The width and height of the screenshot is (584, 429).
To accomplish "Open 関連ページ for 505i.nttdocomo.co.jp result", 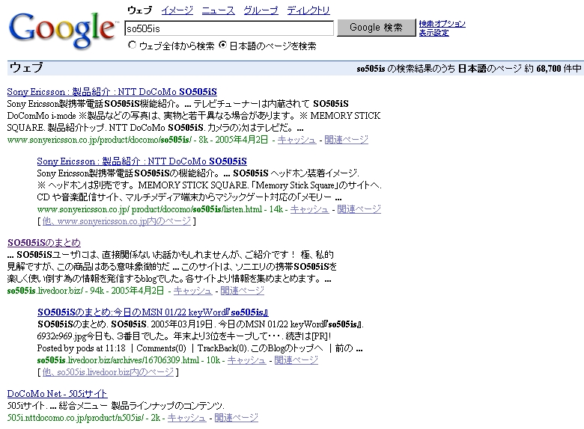I will [236, 418].
